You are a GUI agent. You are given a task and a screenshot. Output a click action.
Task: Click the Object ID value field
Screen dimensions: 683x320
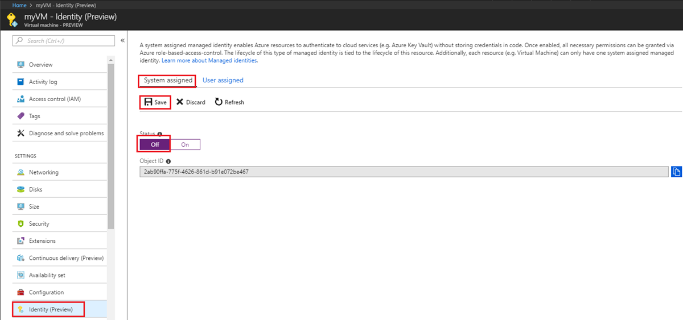click(x=404, y=172)
